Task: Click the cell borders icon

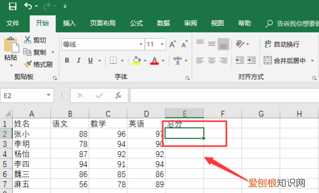Action: click(113, 61)
